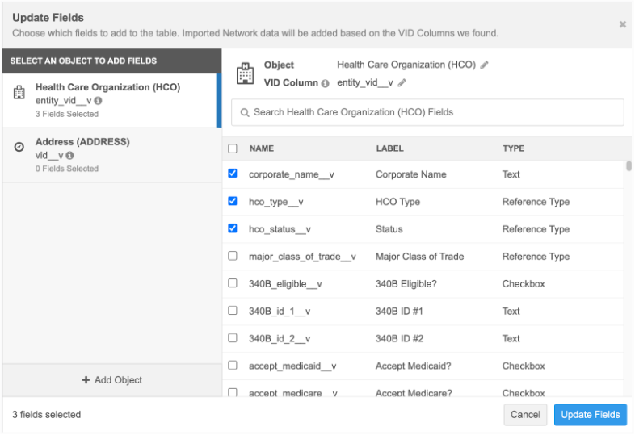Click the location pin icon for Address object

tap(20, 148)
